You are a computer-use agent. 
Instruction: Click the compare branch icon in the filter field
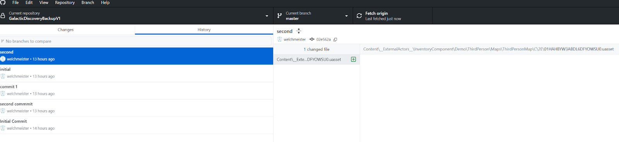(3, 41)
